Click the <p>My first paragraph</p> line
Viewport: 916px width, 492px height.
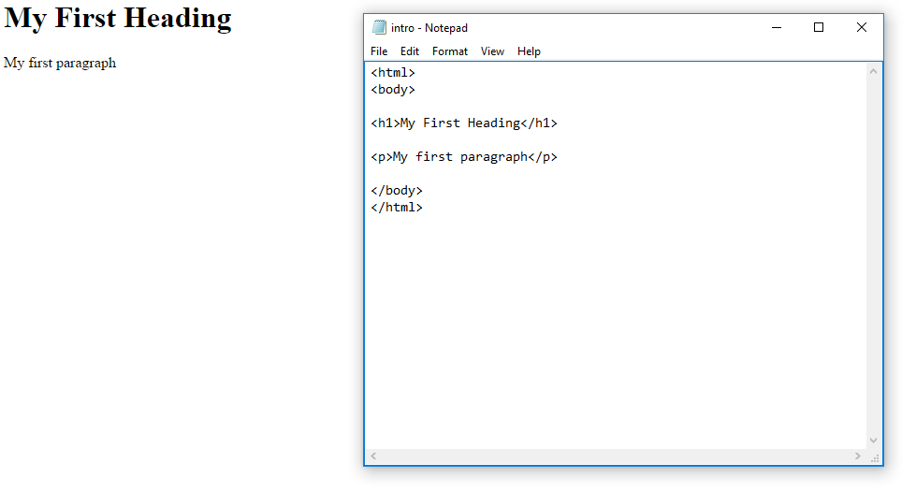(x=464, y=156)
